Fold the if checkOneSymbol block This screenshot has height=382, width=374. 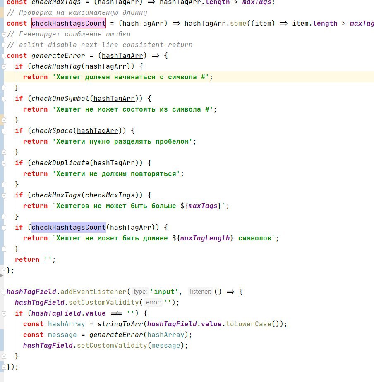coord(4,99)
